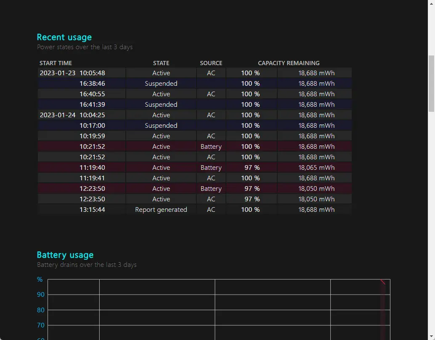435x340 pixels.
Task: Select the 2023-01-23 10:05:48 row
Action: click(195, 73)
